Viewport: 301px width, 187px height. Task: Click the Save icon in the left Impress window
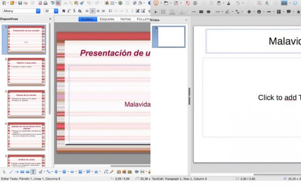tap(20, 3)
